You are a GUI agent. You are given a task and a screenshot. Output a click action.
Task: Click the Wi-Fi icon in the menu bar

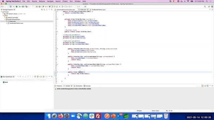pyautogui.click(x=188, y=1)
